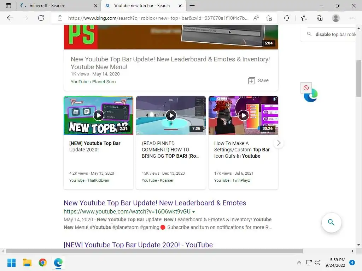This screenshot has height=271, width=362.
Task: Play the 7:36 OG top bar video
Action: tap(171, 115)
